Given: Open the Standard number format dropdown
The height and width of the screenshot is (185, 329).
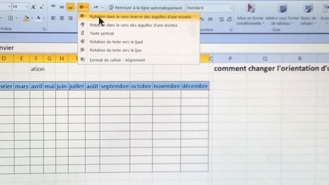Looking at the screenshot, I should tap(231, 8).
